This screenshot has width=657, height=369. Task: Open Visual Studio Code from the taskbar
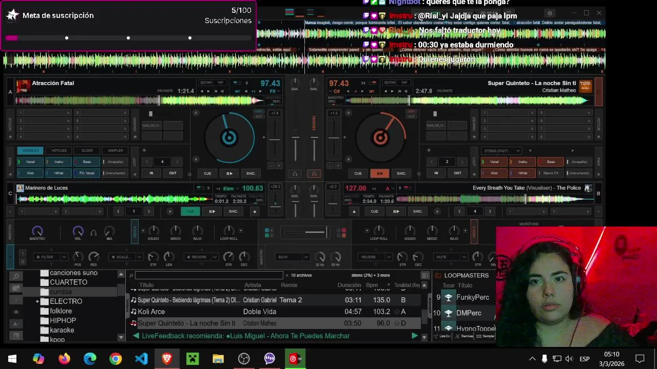point(141,359)
